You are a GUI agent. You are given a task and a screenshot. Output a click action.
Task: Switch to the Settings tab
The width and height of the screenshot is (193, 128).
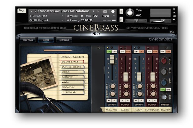64,40
